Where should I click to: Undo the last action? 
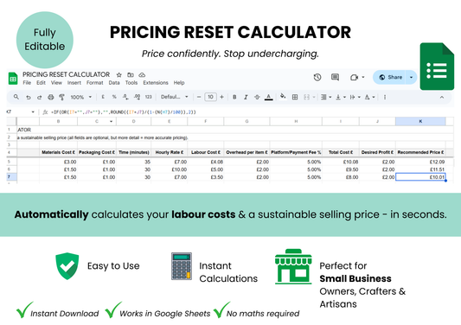click(29, 98)
